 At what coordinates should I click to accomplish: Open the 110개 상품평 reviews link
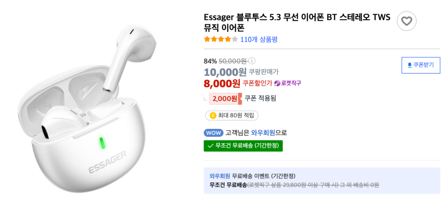coord(259,39)
